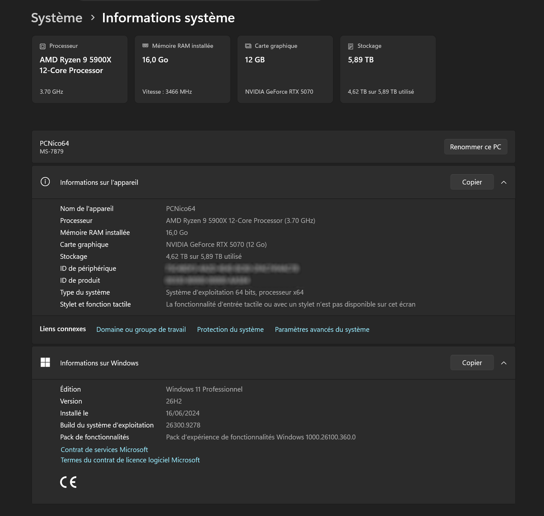Copy device information with its Copier button

(472, 182)
